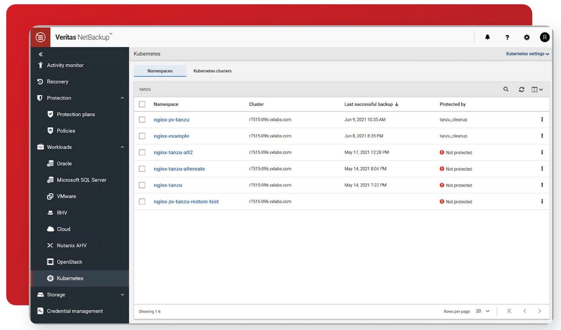
Task: Open the column chooser dropdown
Action: pyautogui.click(x=537, y=89)
